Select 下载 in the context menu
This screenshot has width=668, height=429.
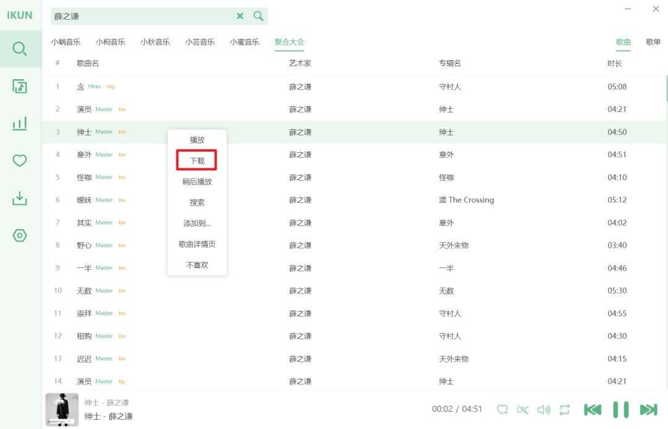coord(197,161)
